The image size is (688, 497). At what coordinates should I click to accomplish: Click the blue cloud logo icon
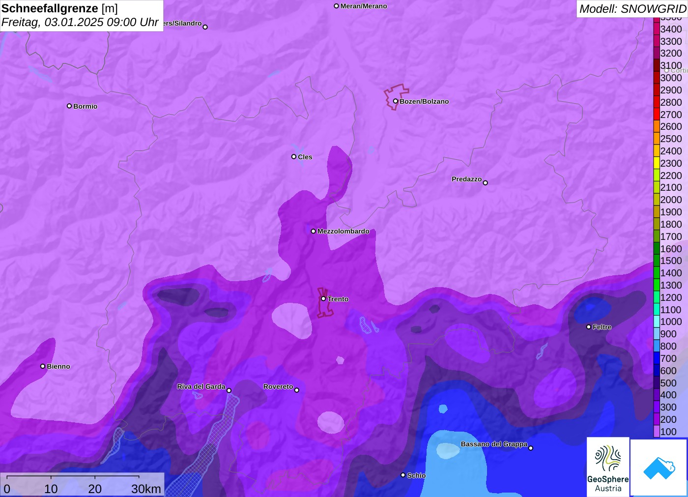tap(659, 468)
